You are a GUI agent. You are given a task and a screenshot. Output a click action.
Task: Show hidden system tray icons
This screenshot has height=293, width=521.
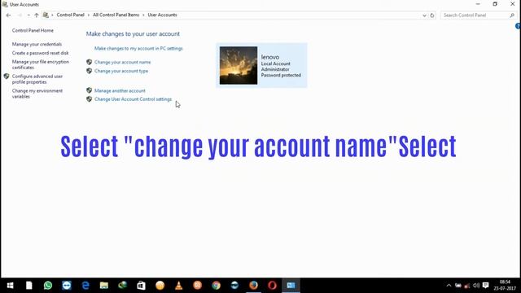click(x=449, y=286)
